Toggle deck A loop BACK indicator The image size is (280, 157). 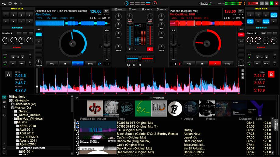tap(5, 57)
